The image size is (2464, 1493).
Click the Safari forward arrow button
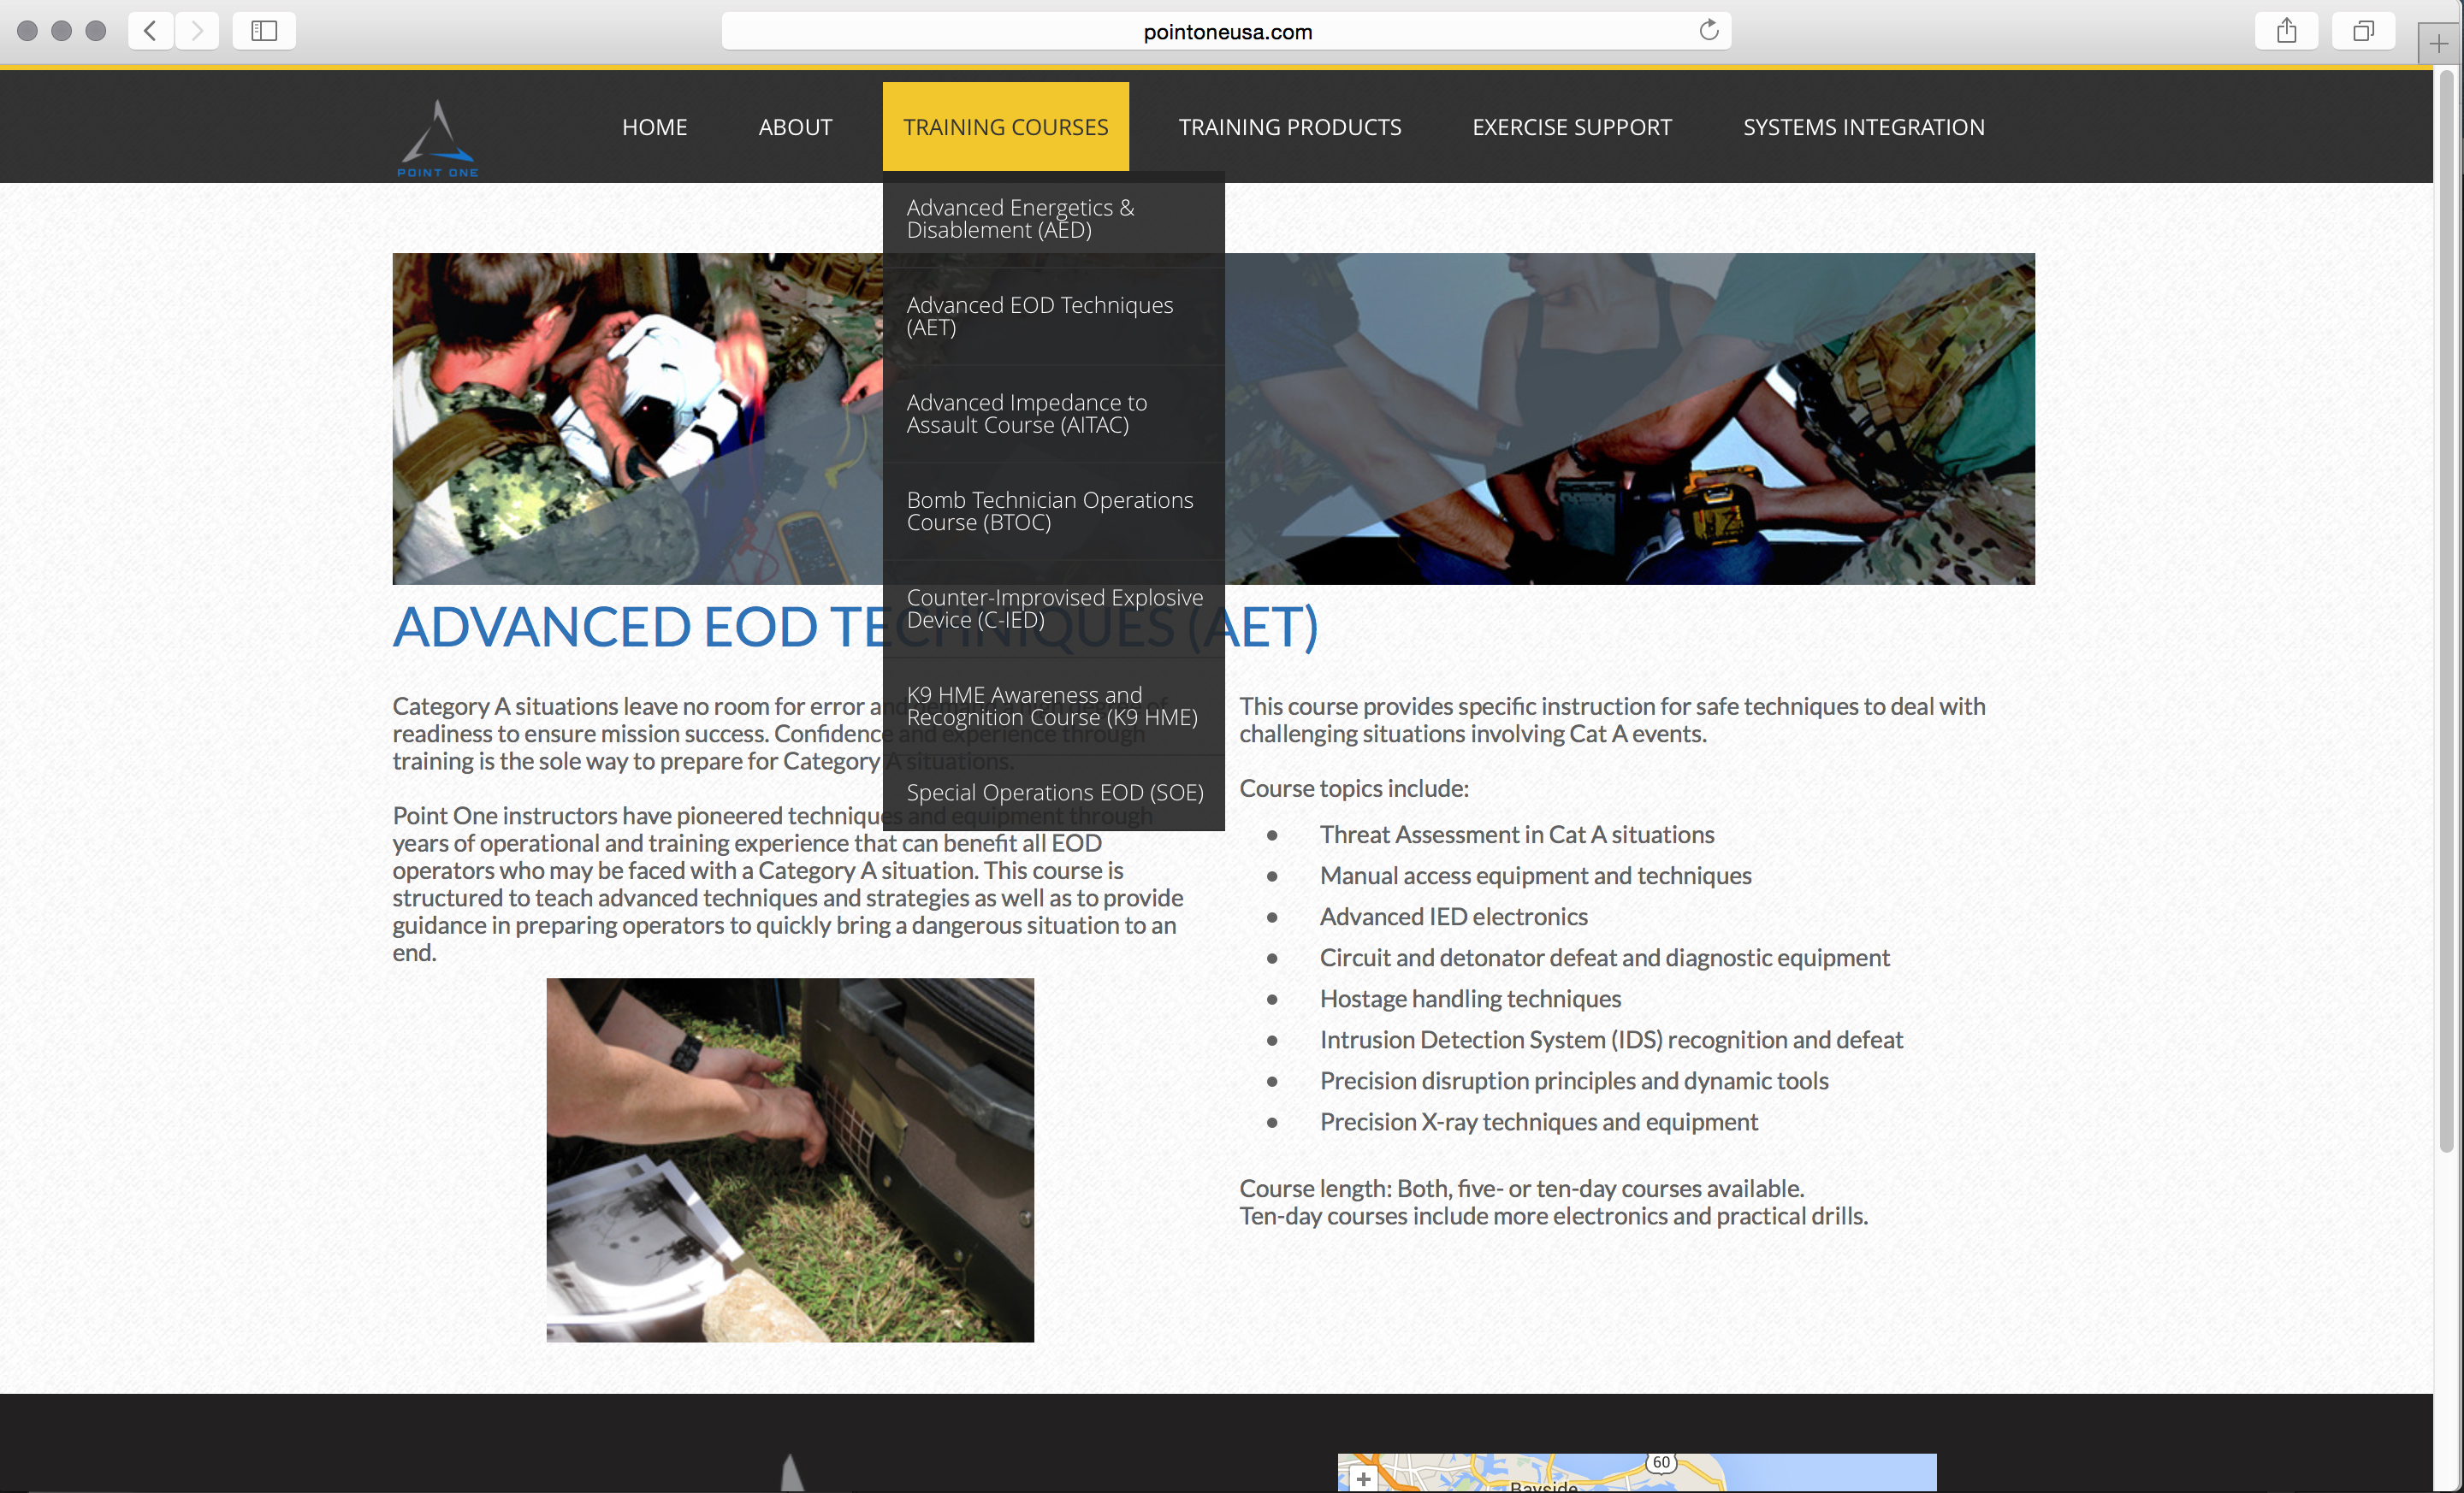(197, 31)
